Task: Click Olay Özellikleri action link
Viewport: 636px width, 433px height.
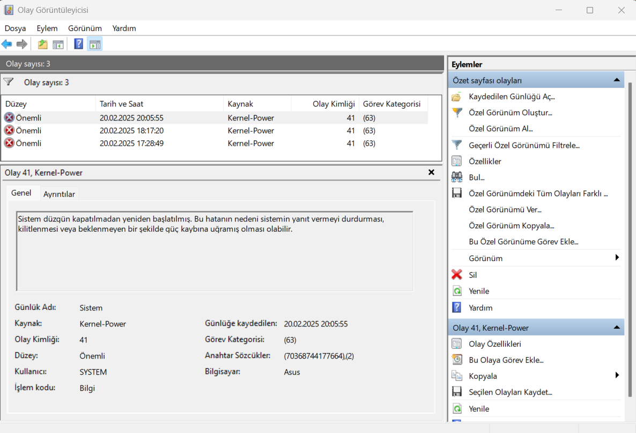Action: [x=494, y=344]
